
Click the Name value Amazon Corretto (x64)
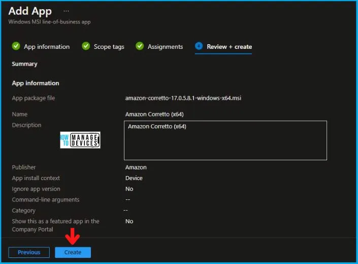click(x=154, y=114)
